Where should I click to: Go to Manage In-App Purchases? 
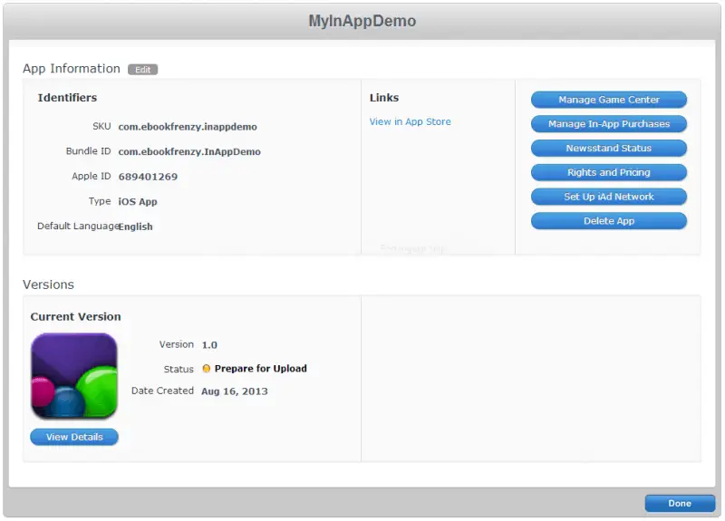click(x=608, y=124)
